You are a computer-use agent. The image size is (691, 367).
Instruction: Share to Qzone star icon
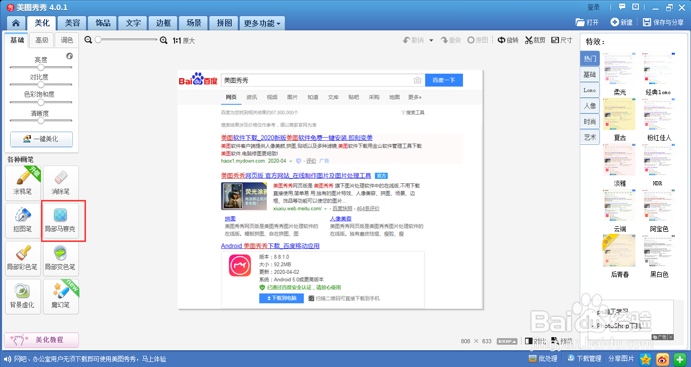[645, 359]
